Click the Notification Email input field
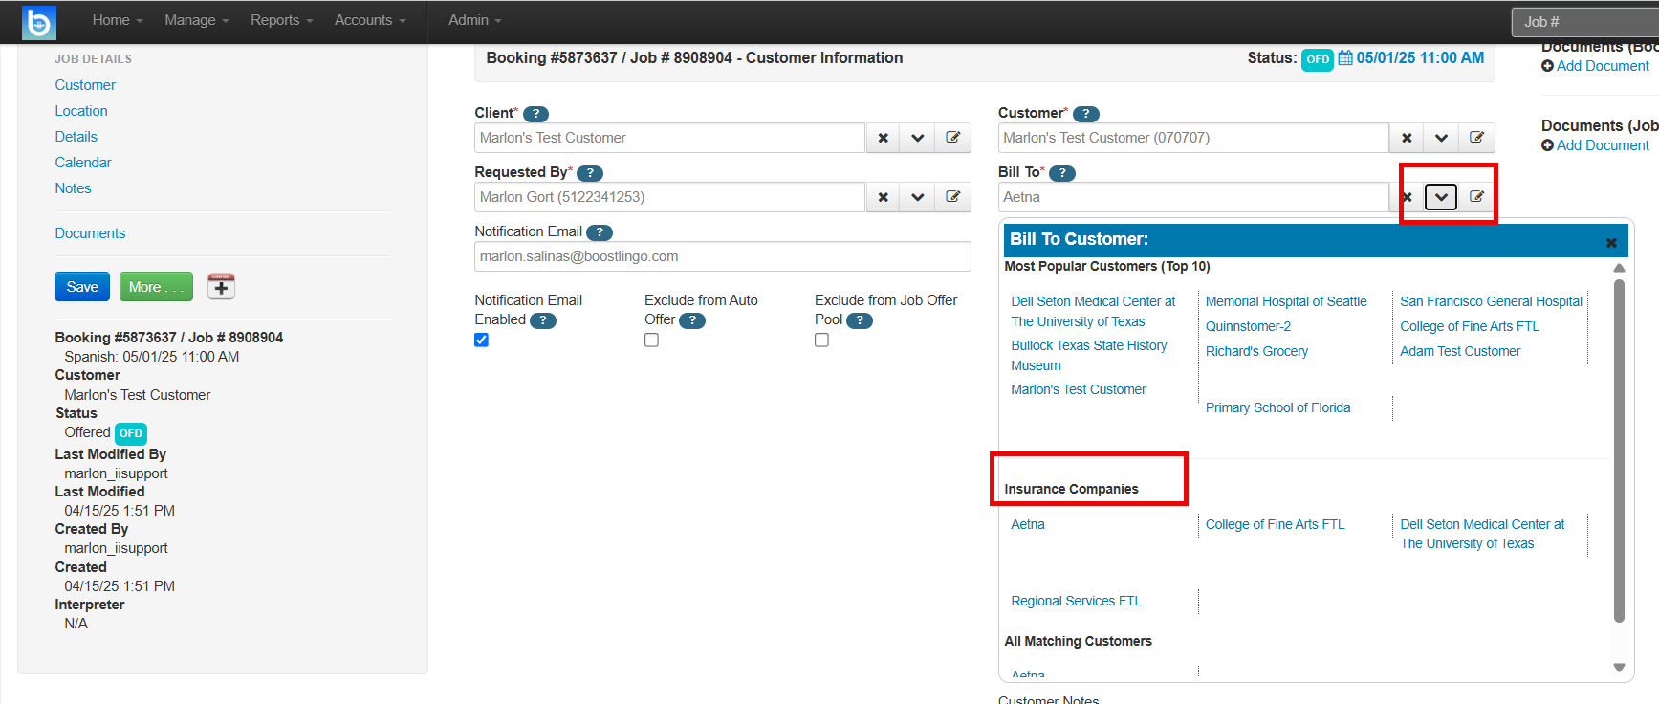The height and width of the screenshot is (704, 1659). click(723, 256)
